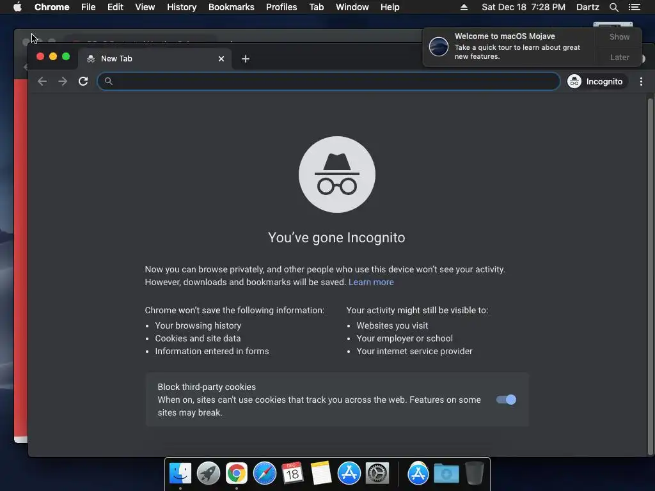This screenshot has width=655, height=491.
Task: Open the Apple menu
Action: click(17, 7)
